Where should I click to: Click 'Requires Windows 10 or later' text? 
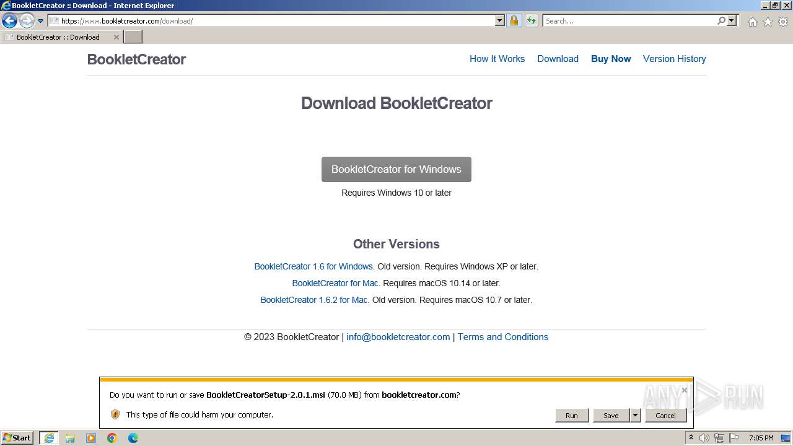396,193
